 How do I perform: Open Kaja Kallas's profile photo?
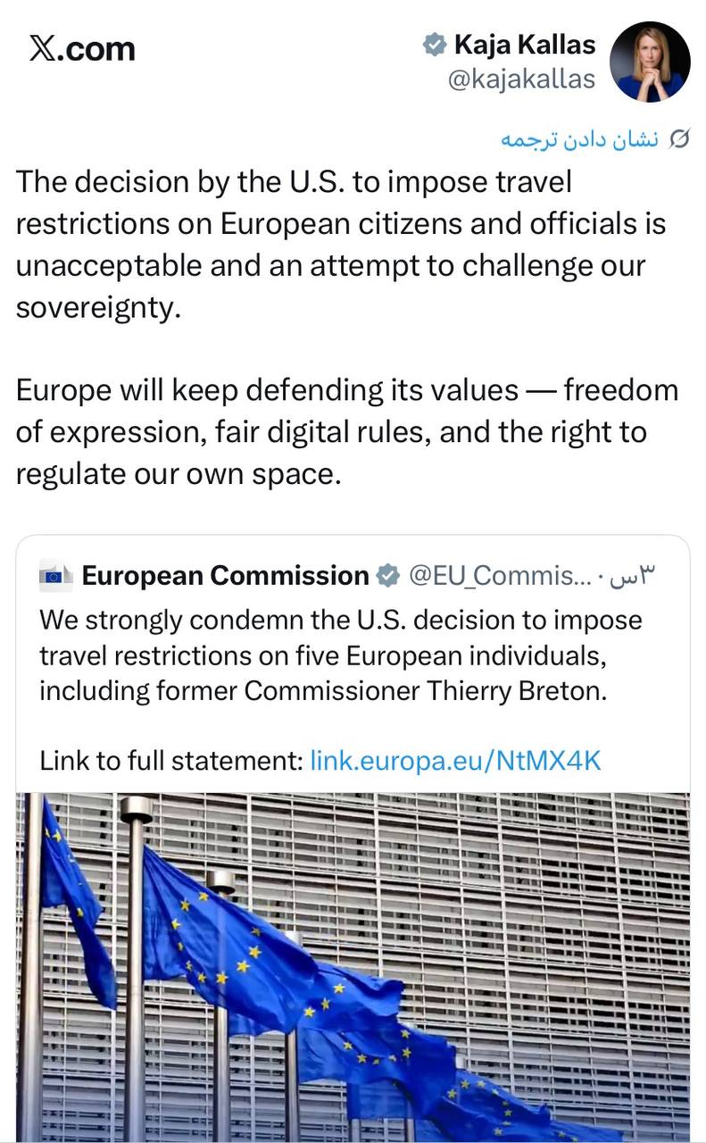[x=649, y=62]
